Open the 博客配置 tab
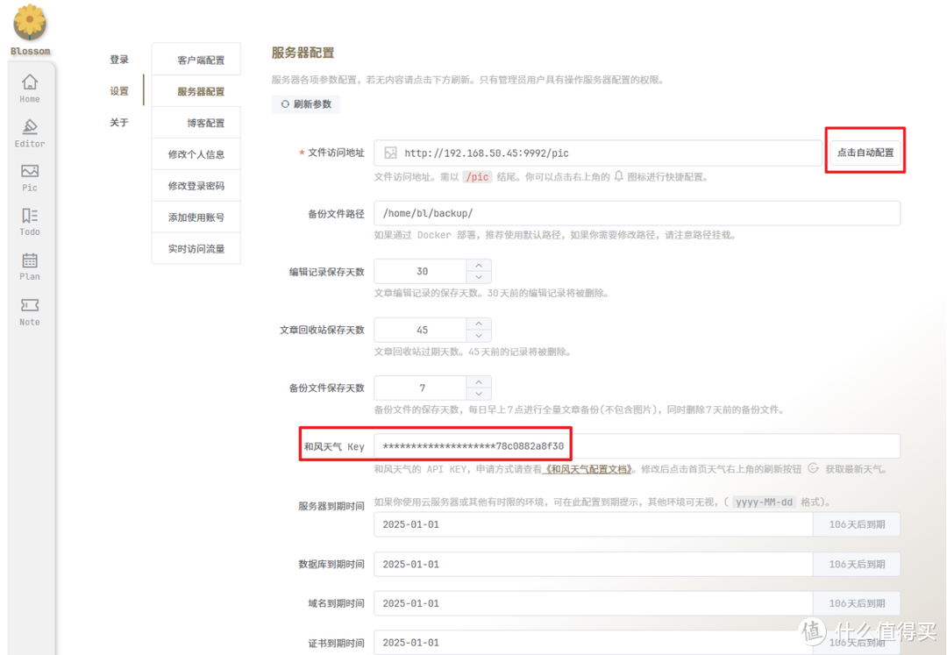The height and width of the screenshot is (655, 947). point(196,122)
